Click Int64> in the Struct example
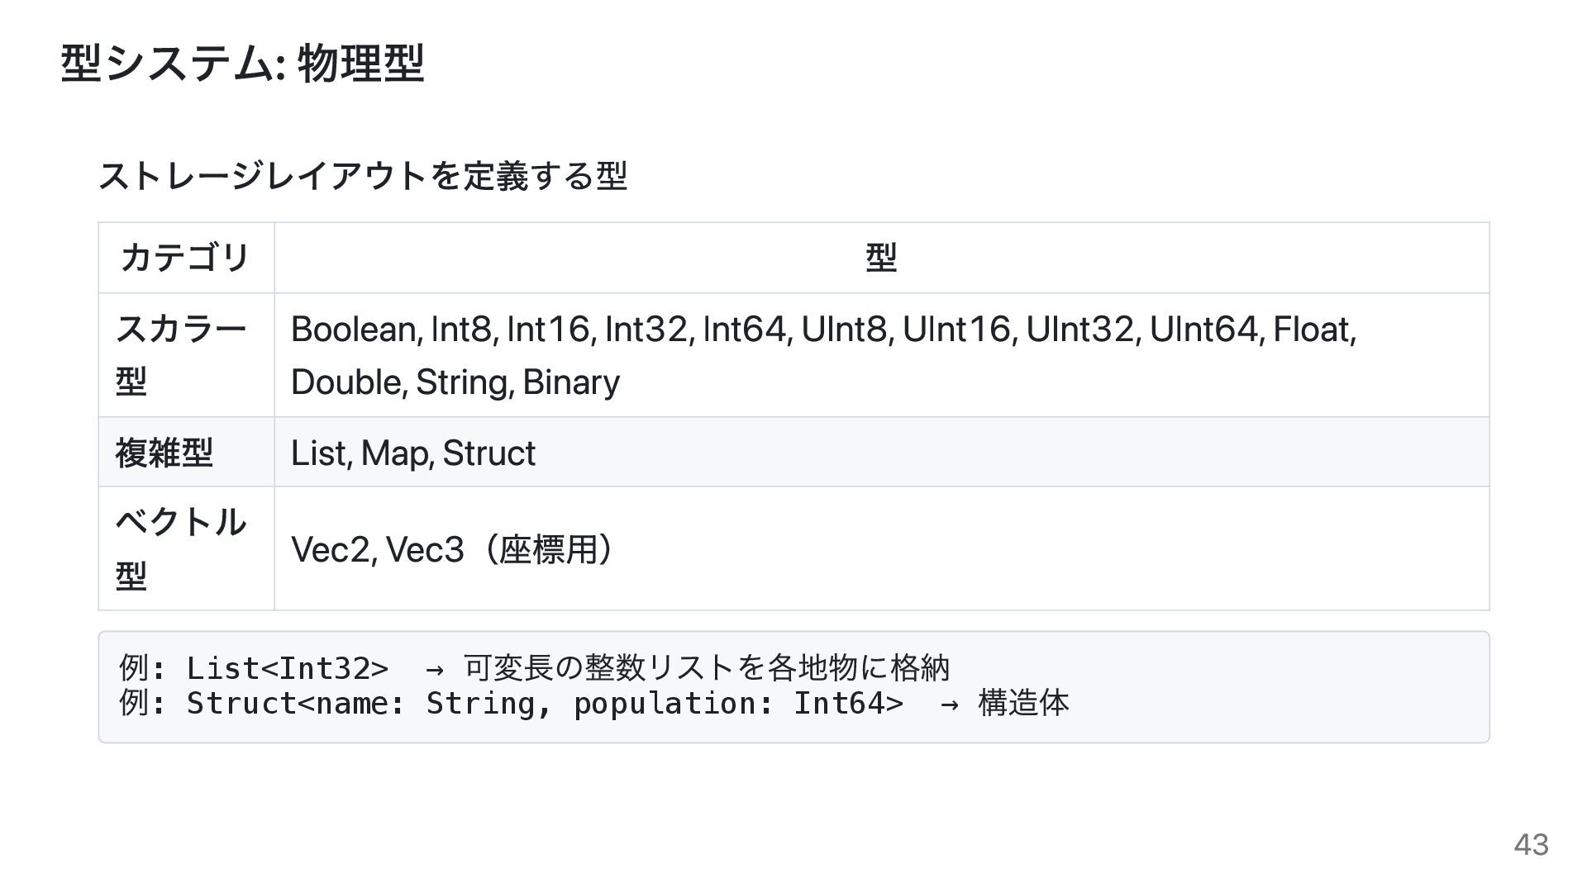 click(x=848, y=704)
